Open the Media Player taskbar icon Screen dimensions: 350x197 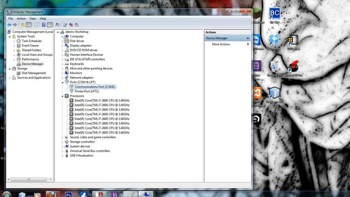(37, 195)
